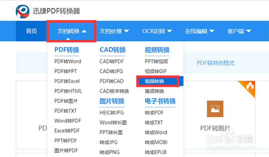The width and height of the screenshot is (269, 157).
Task: Click the 图片转换 category heading
Action: [112, 101]
